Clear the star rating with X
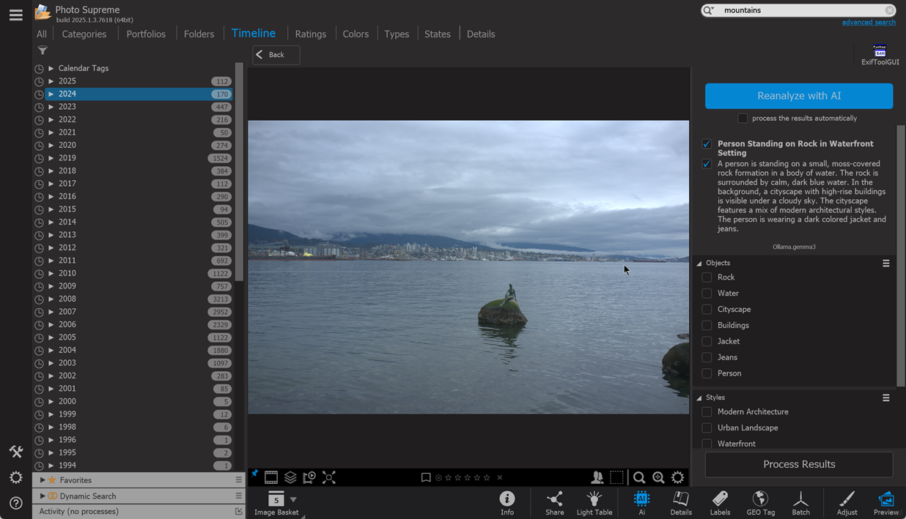Image resolution: width=906 pixels, height=519 pixels. tap(500, 478)
